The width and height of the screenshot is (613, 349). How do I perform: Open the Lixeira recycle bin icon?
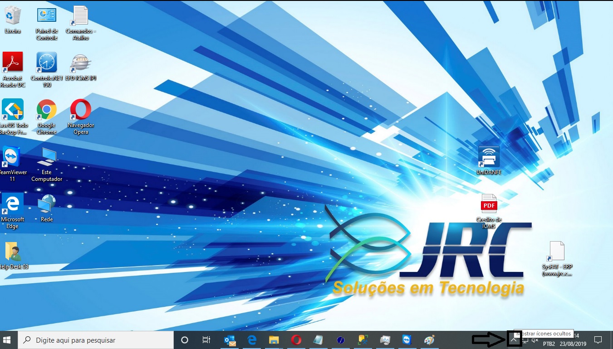[12, 20]
